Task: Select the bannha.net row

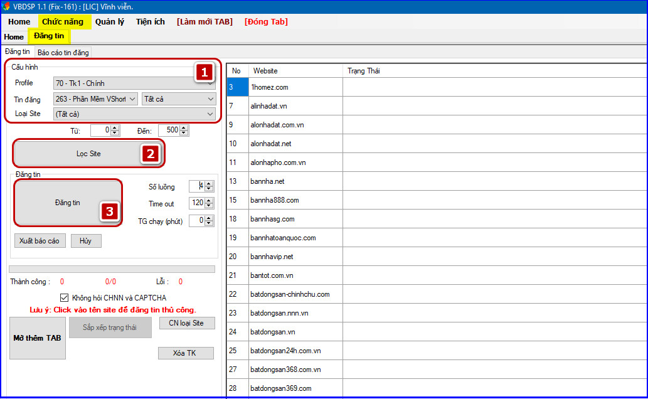Action: (437, 181)
